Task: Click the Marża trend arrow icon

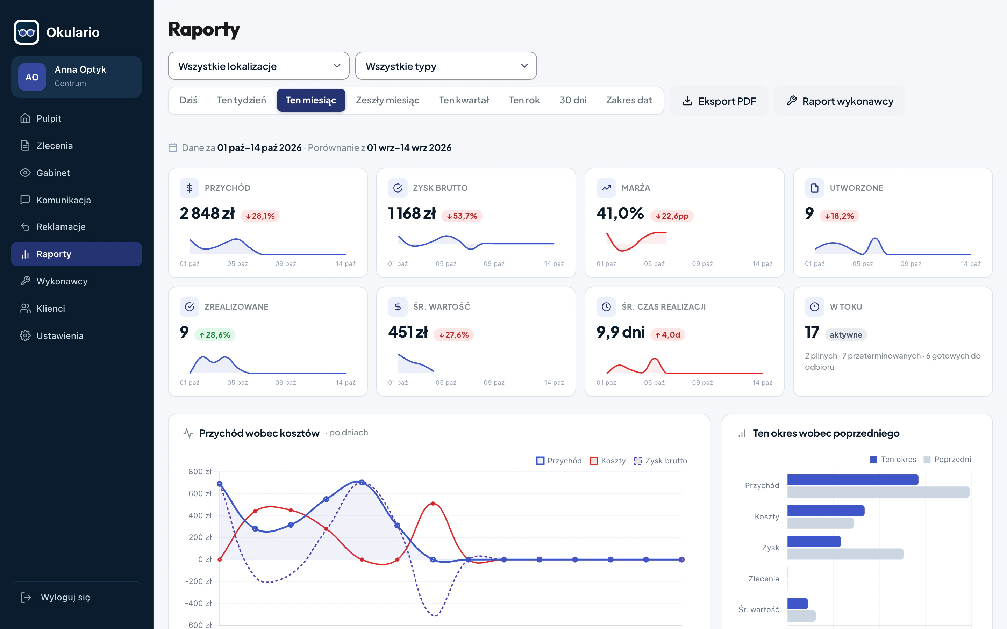Action: click(x=606, y=188)
